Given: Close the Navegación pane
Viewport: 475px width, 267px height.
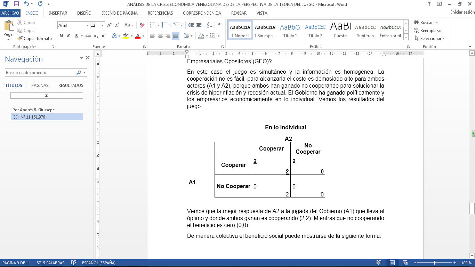Looking at the screenshot, I should point(88,58).
